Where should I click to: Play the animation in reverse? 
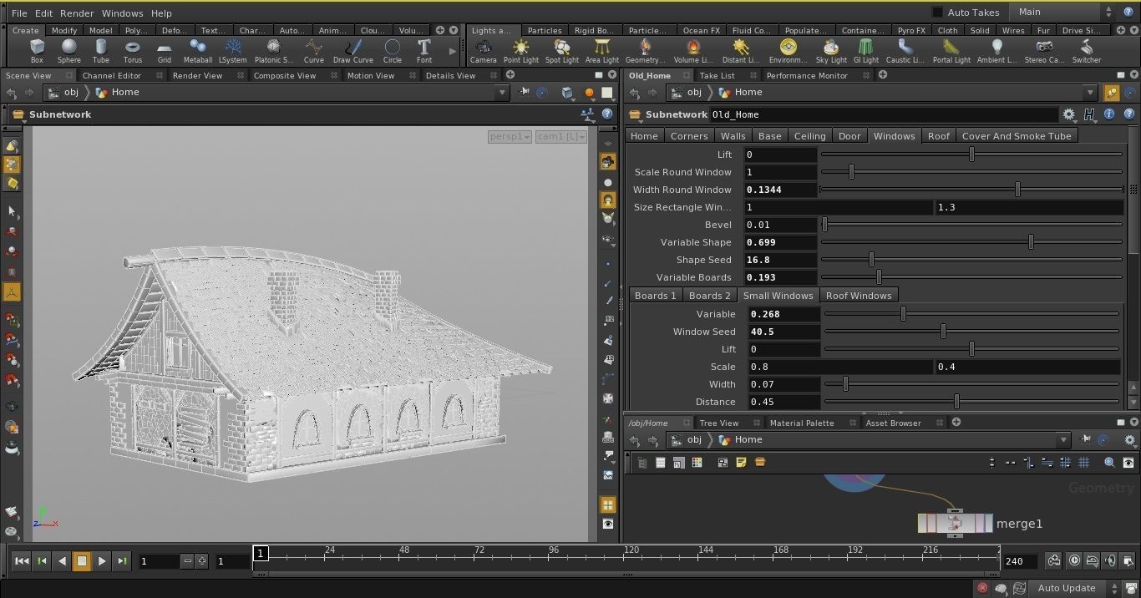pyautogui.click(x=62, y=561)
